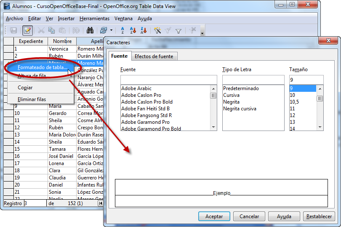Click the Fuente name input field

168,80
